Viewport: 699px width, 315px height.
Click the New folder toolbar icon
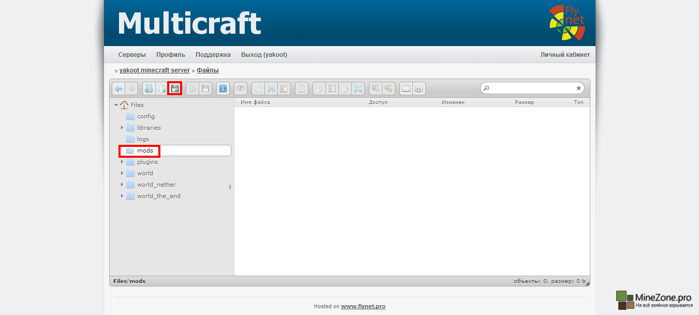coord(148,88)
